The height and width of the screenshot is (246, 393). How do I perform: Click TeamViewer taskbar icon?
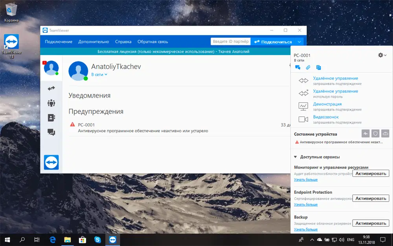pos(112,240)
